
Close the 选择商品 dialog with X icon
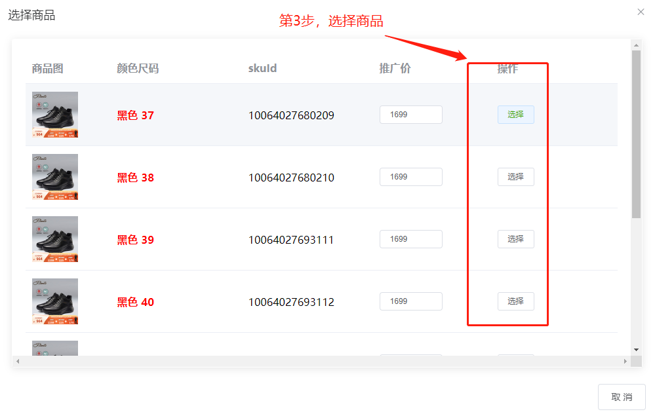[641, 12]
